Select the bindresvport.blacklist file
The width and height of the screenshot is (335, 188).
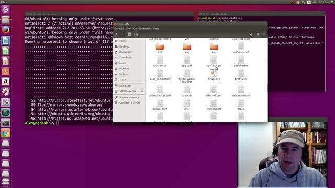(x=187, y=76)
